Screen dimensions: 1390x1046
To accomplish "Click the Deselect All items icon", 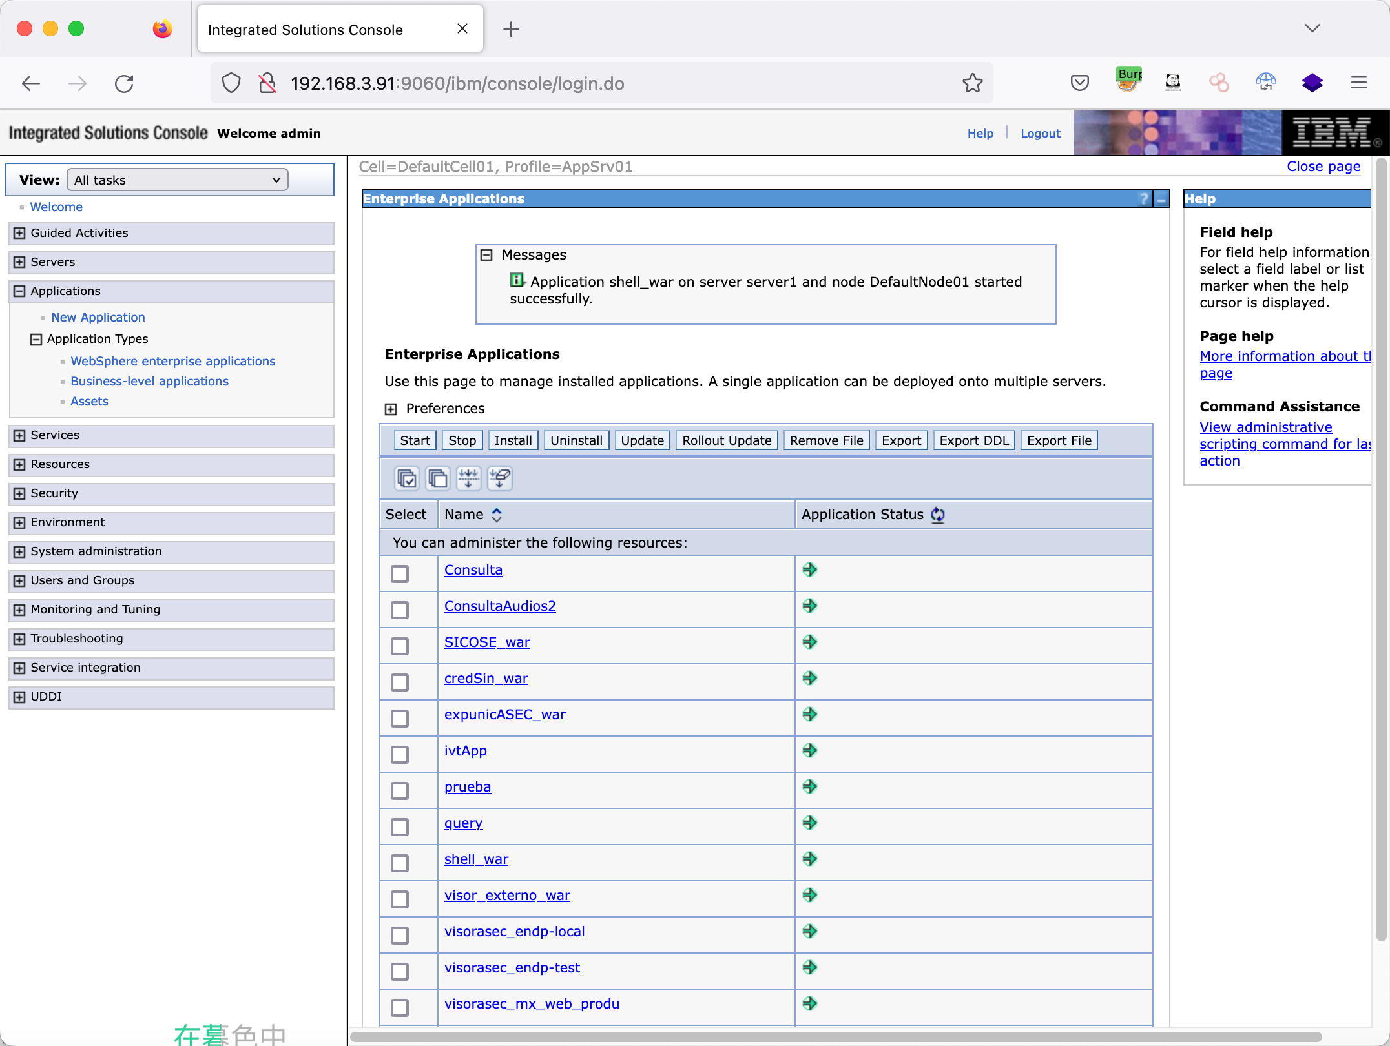I will (437, 478).
